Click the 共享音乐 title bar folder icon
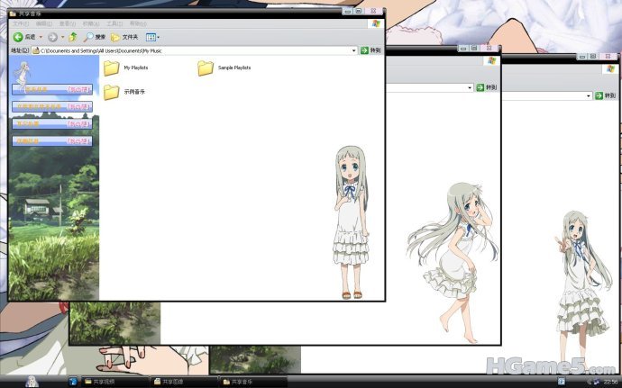 click(x=13, y=14)
